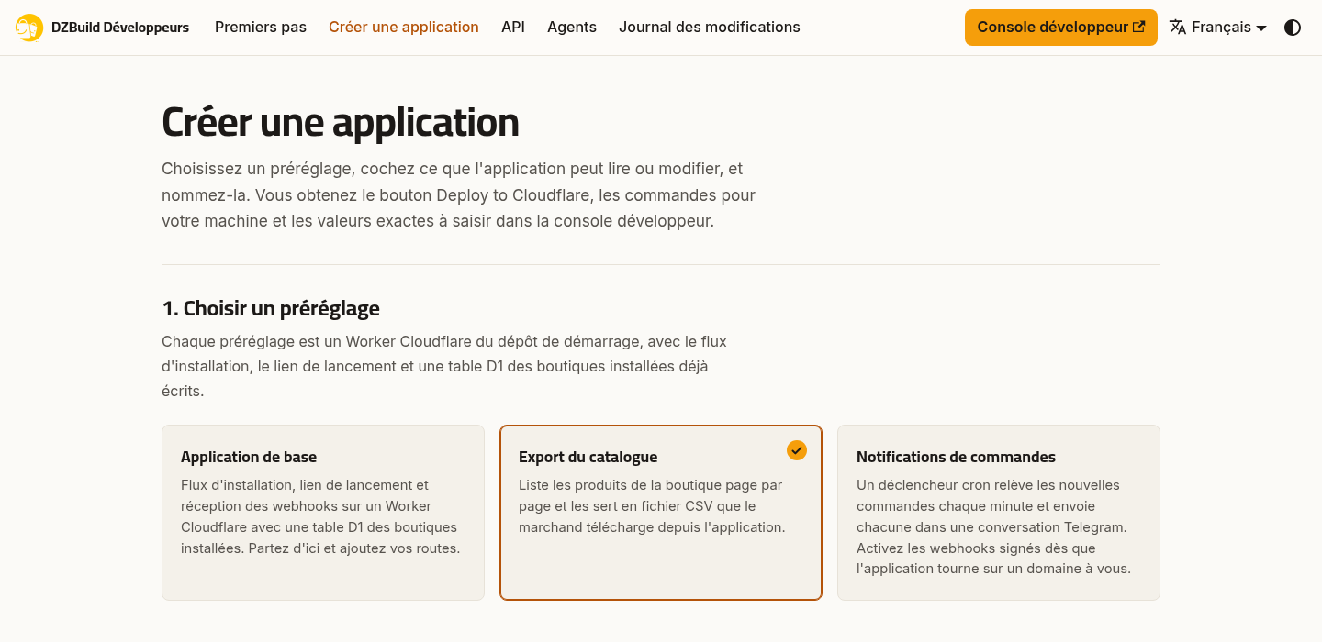
Task: Click description starting 'Un déclencheur cron'
Action: tap(993, 527)
